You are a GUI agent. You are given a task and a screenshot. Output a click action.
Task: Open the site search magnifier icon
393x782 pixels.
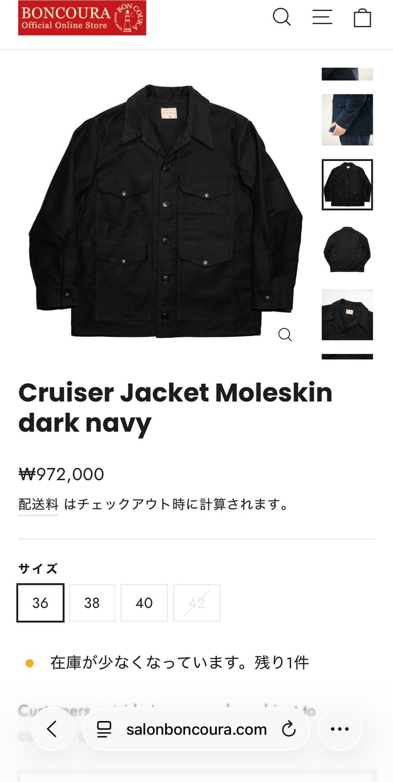(x=281, y=17)
